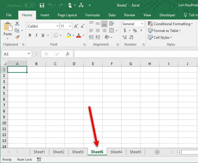Select the Format Painter brush

(17, 37)
